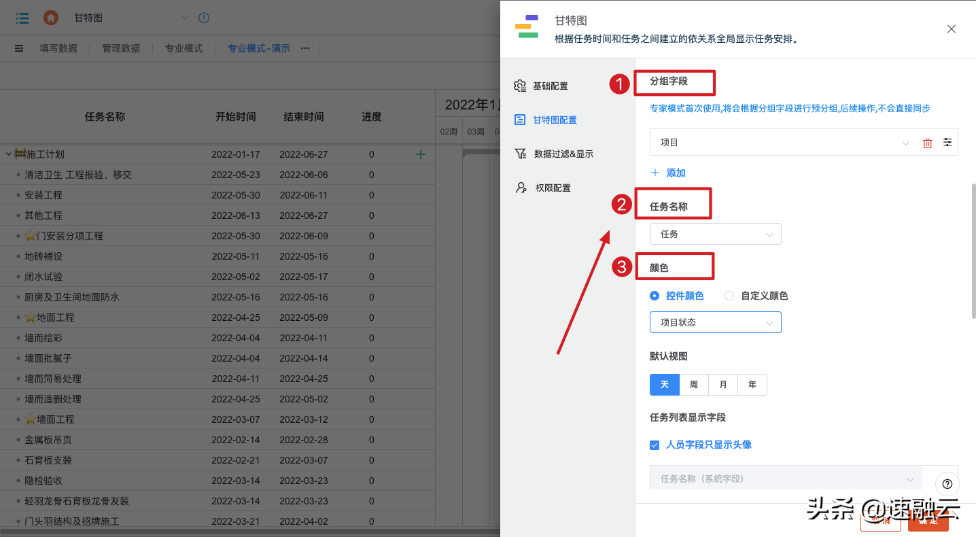
Task: Select the 控件颜色 radio option
Action: tap(654, 295)
